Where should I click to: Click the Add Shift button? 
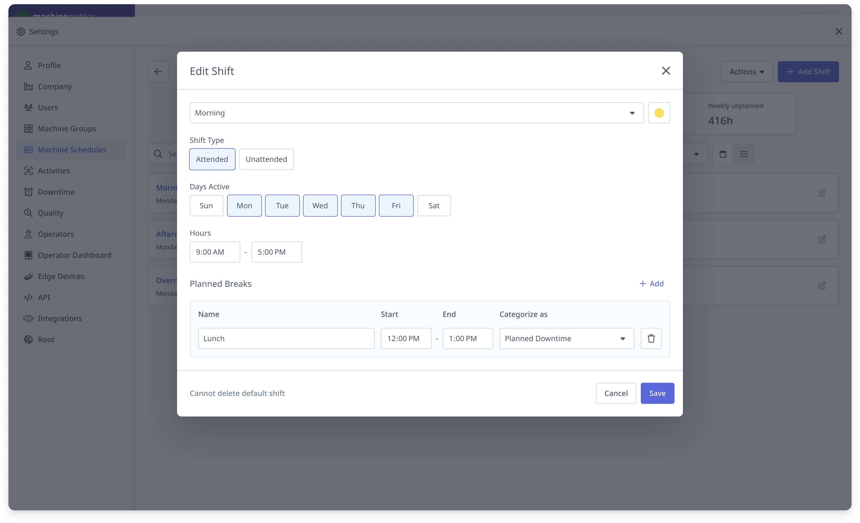[x=808, y=72]
